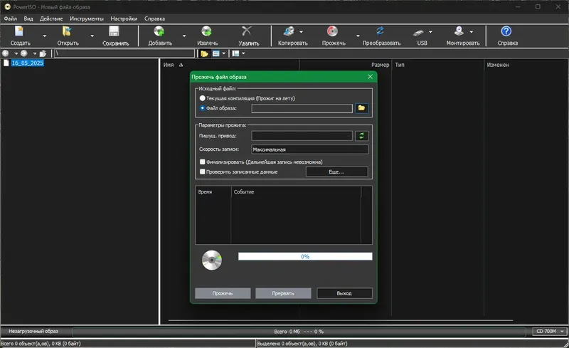Open the Пишущ. привод drive dropdown

point(302,136)
